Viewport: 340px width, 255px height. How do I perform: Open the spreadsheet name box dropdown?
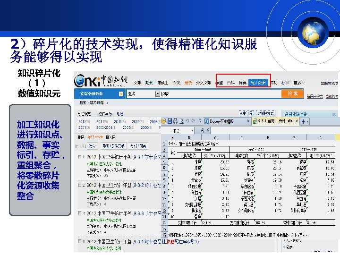click(192, 130)
